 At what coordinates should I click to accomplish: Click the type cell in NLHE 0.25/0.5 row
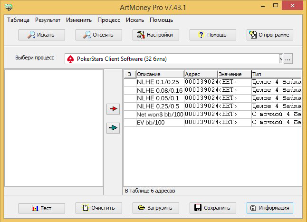277,106
